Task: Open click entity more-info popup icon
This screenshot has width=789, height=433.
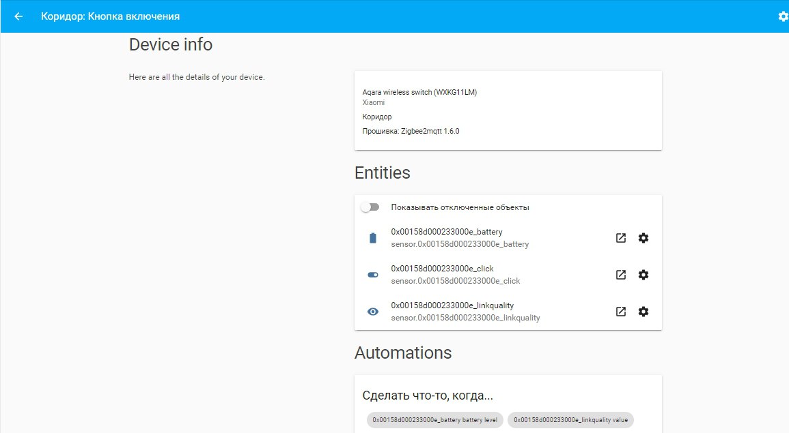Action: (x=620, y=275)
